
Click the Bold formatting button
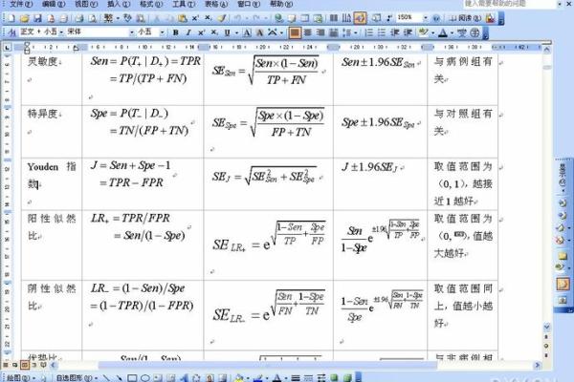[x=176, y=32]
